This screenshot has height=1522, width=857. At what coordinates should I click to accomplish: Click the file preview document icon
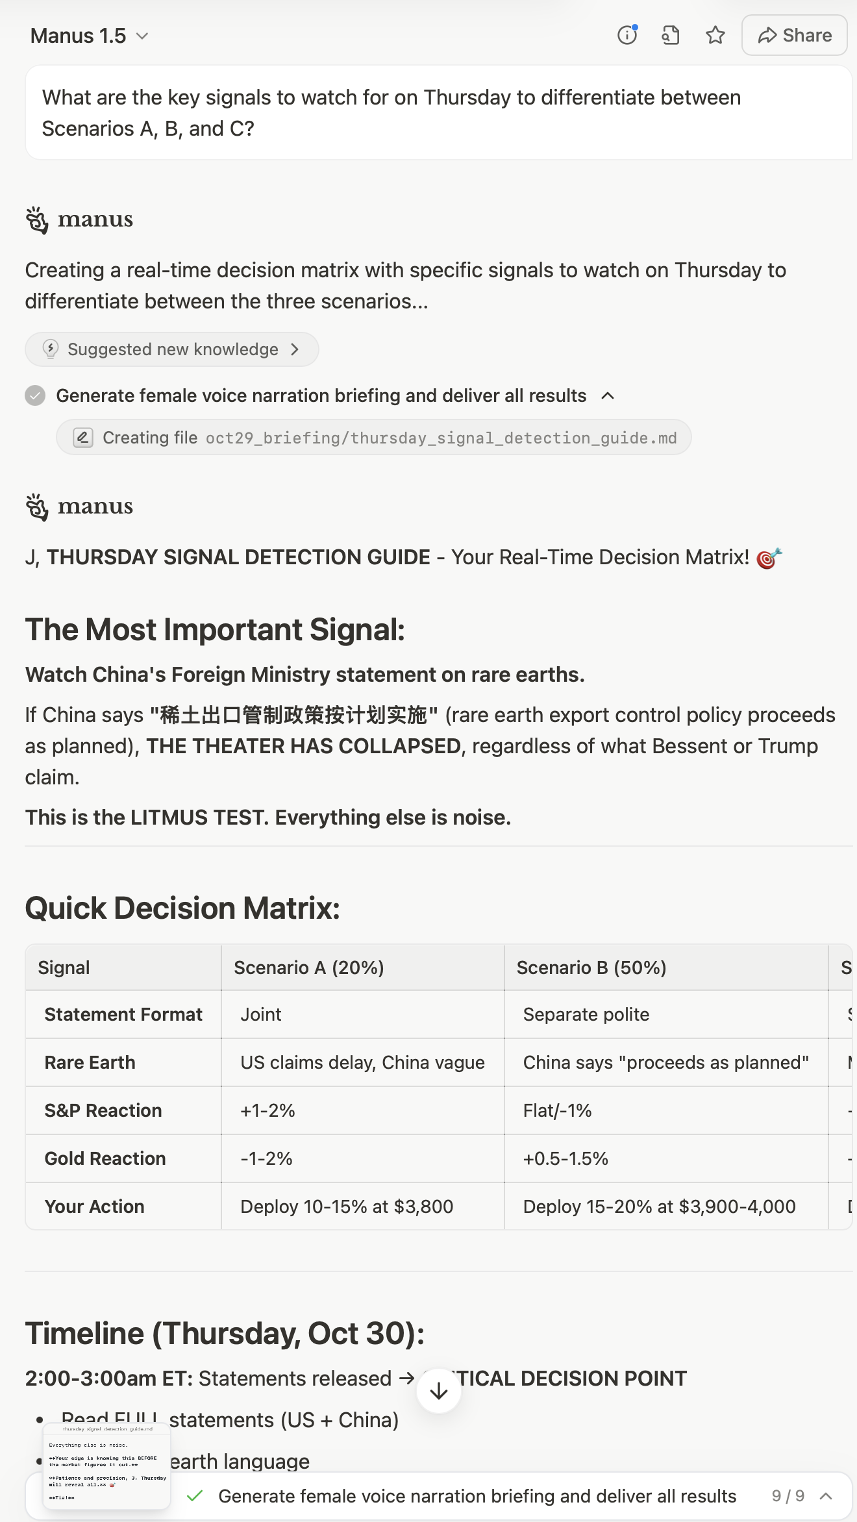pyautogui.click(x=671, y=35)
